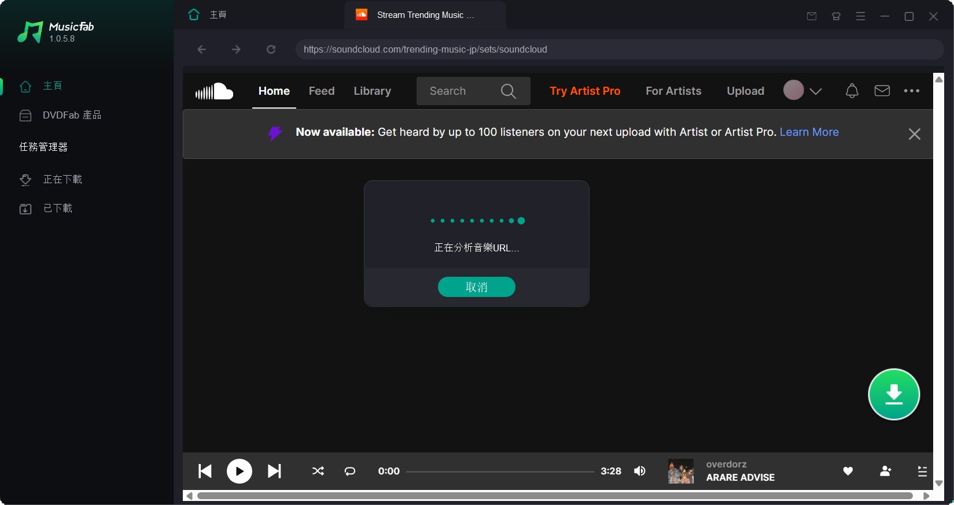Click the SoundCloud cloud logo
The width and height of the screenshot is (954, 505).
(x=214, y=91)
